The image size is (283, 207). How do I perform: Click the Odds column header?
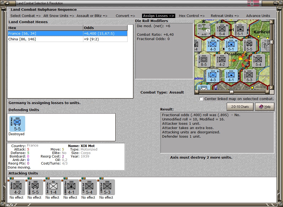click(105, 28)
